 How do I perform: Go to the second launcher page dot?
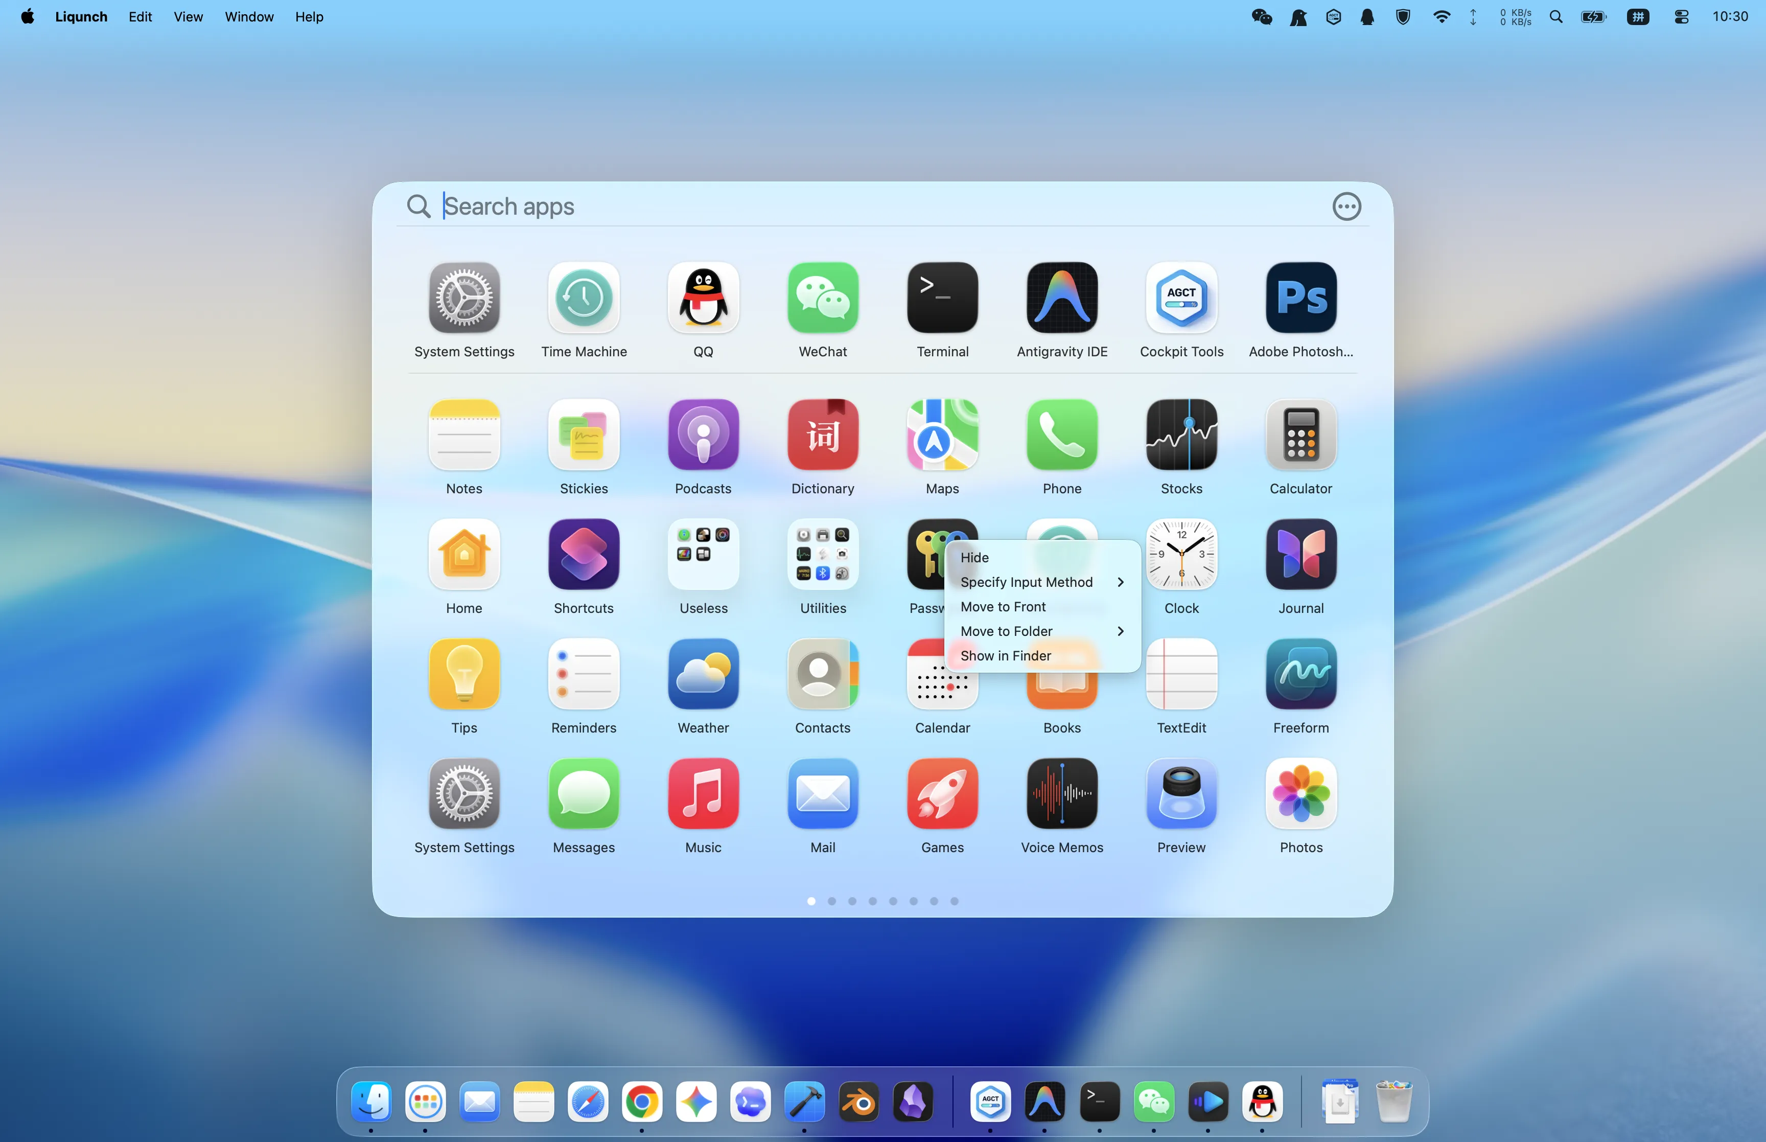831,901
